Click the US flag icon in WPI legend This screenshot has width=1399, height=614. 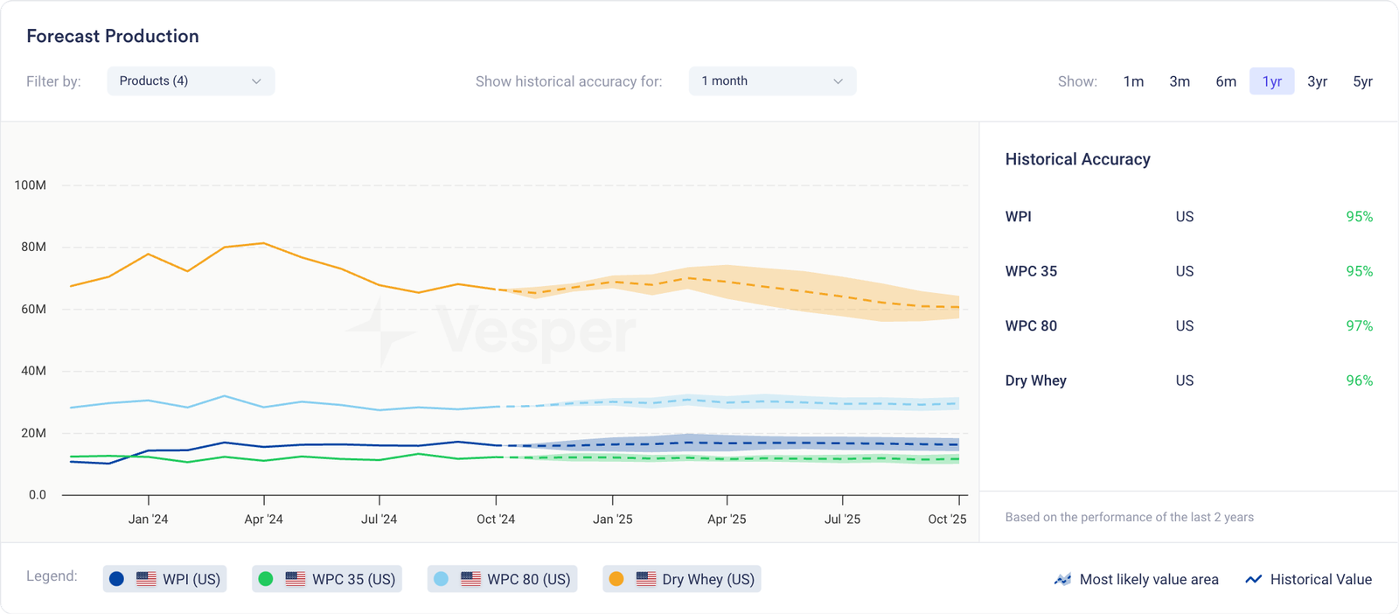[146, 579]
